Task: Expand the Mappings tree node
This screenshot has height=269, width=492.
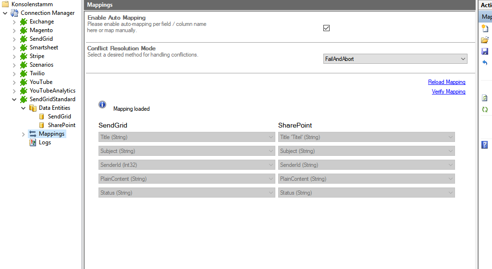Action: point(24,134)
